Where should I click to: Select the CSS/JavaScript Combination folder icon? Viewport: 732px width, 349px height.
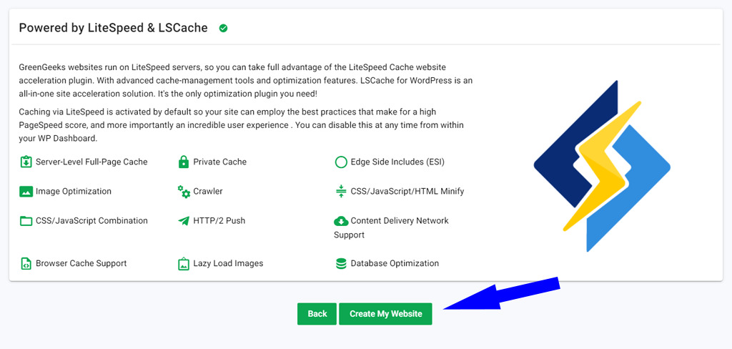click(26, 221)
